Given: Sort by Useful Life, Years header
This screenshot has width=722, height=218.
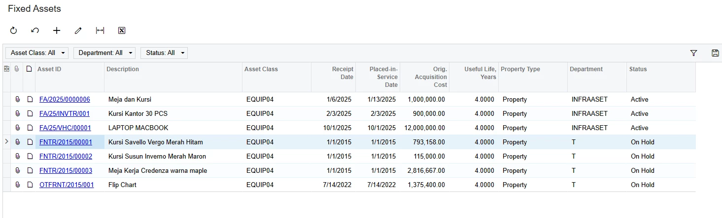Looking at the screenshot, I should 474,77.
